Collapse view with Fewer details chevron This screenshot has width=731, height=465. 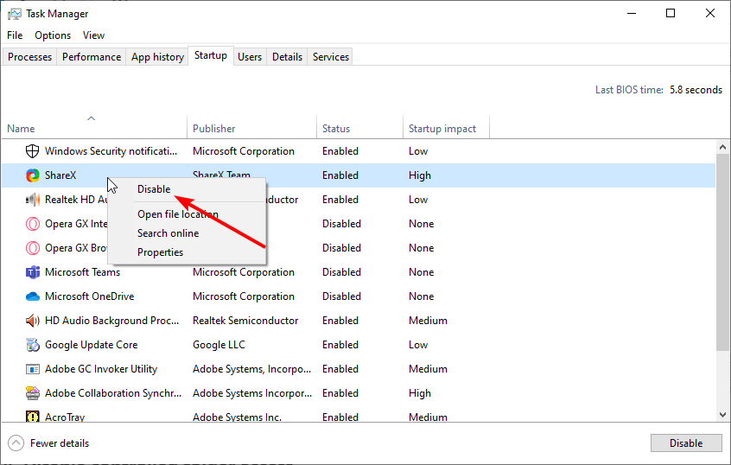(x=16, y=443)
